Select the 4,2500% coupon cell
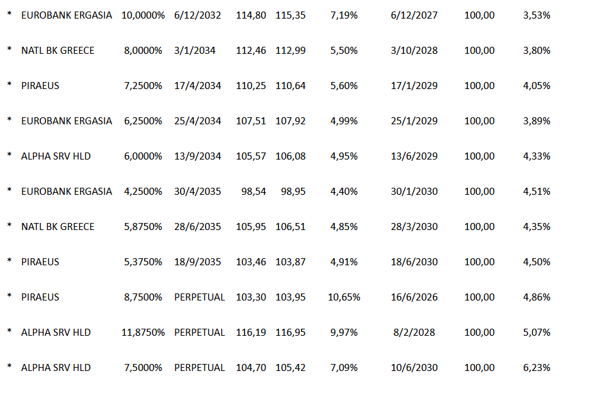Screen dimensions: 600x412 pos(143,192)
